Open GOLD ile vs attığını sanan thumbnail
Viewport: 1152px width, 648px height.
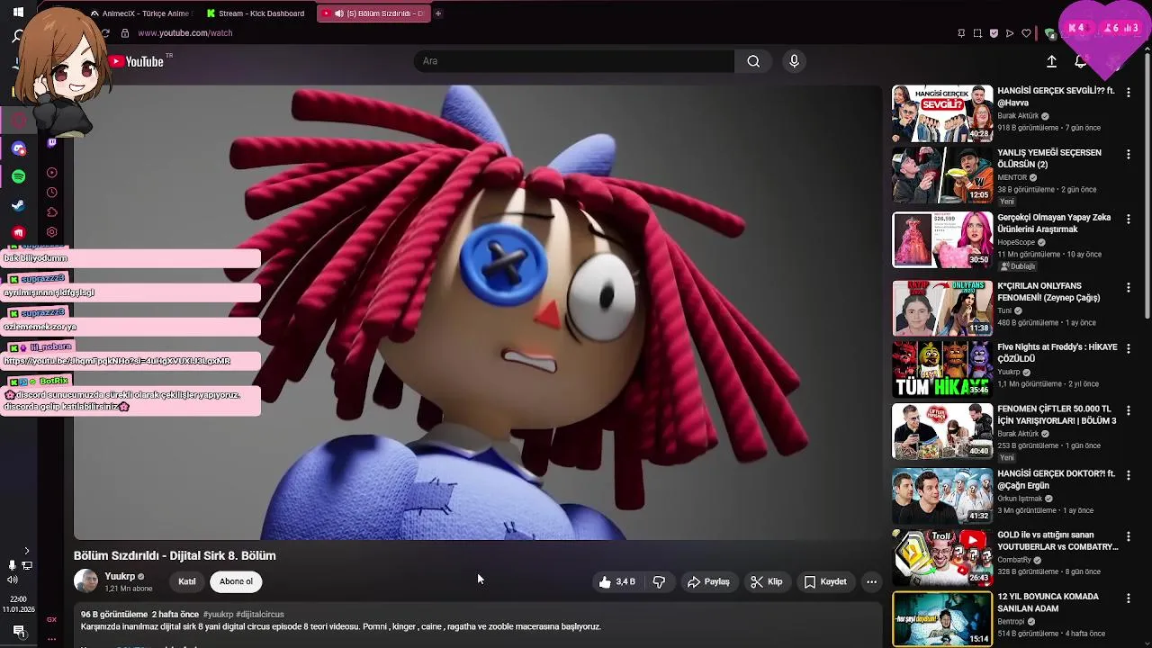coord(942,557)
